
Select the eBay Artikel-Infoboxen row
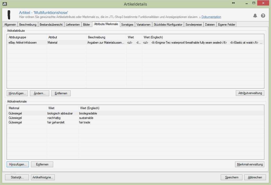point(135,43)
